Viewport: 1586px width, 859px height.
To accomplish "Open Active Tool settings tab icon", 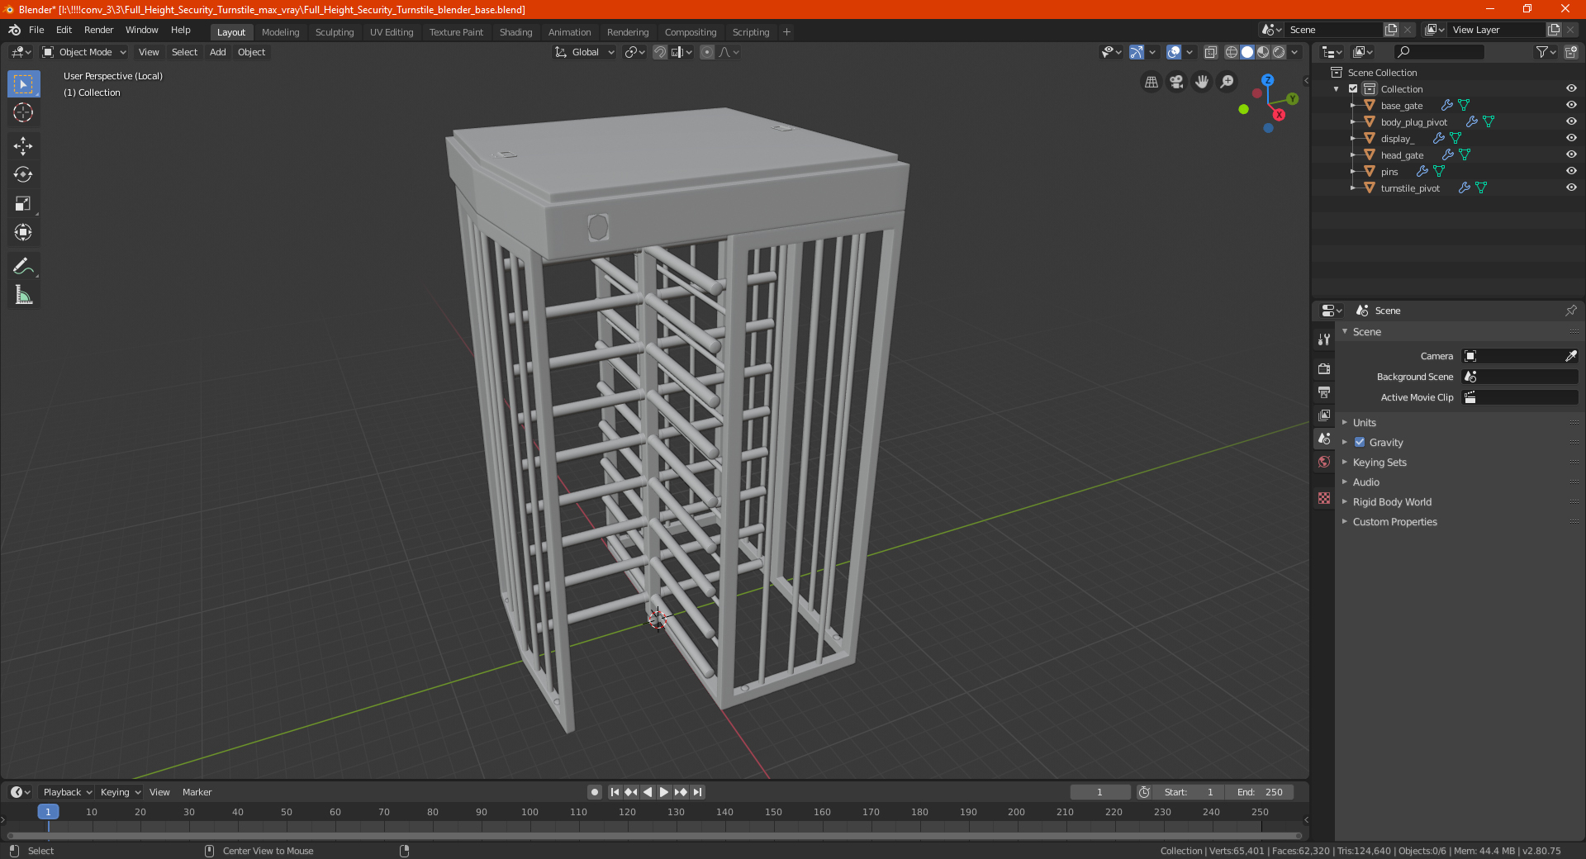I will [x=1324, y=339].
